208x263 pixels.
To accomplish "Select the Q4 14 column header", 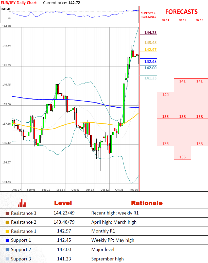I will click(x=165, y=20).
